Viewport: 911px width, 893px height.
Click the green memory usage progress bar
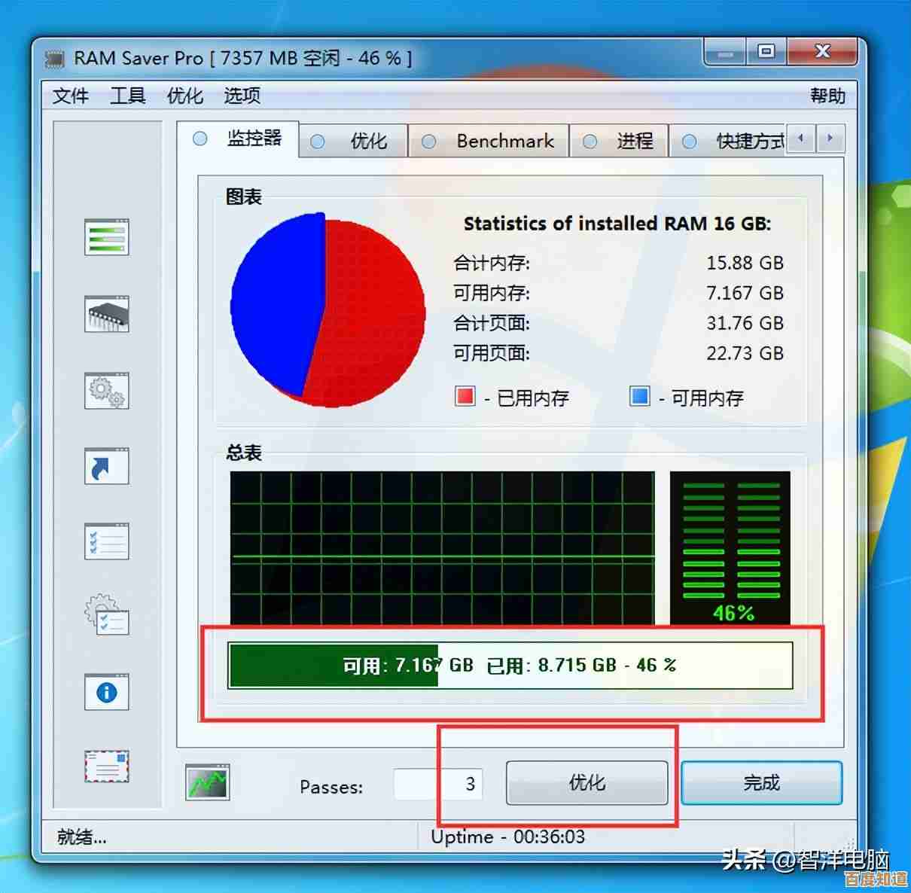click(x=510, y=666)
